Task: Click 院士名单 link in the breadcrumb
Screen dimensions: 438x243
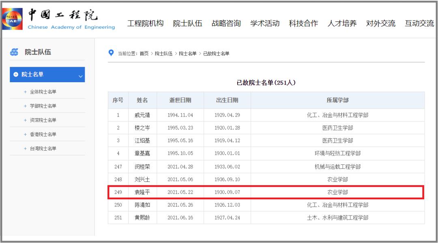Action: (187, 53)
